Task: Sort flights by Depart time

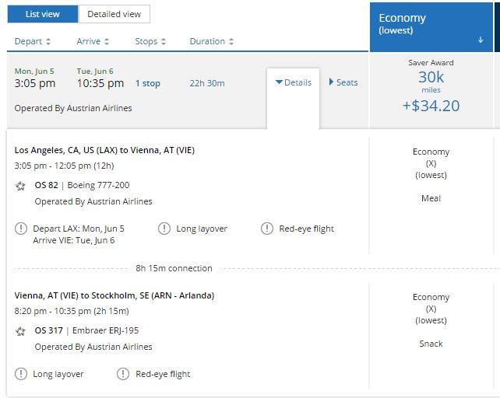Action: 33,41
